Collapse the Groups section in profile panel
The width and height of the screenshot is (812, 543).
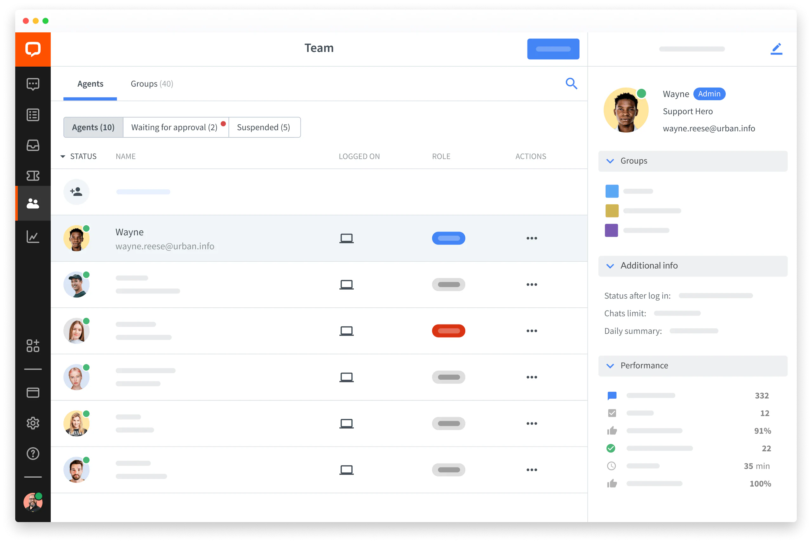pyautogui.click(x=611, y=161)
